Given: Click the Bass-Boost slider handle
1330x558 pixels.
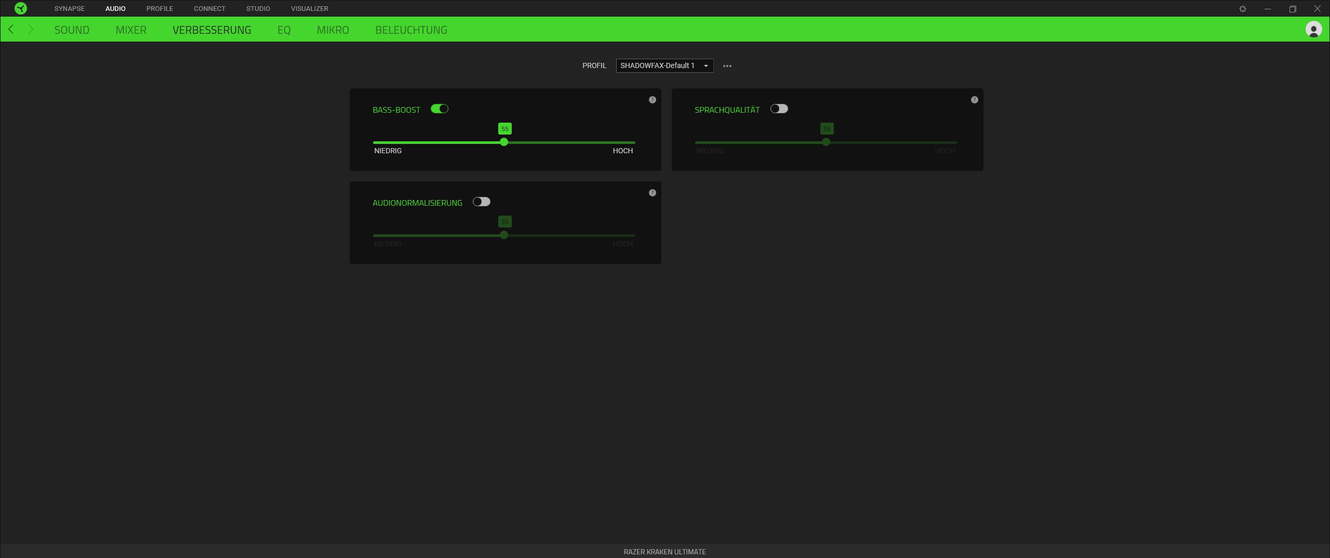Looking at the screenshot, I should pyautogui.click(x=504, y=142).
